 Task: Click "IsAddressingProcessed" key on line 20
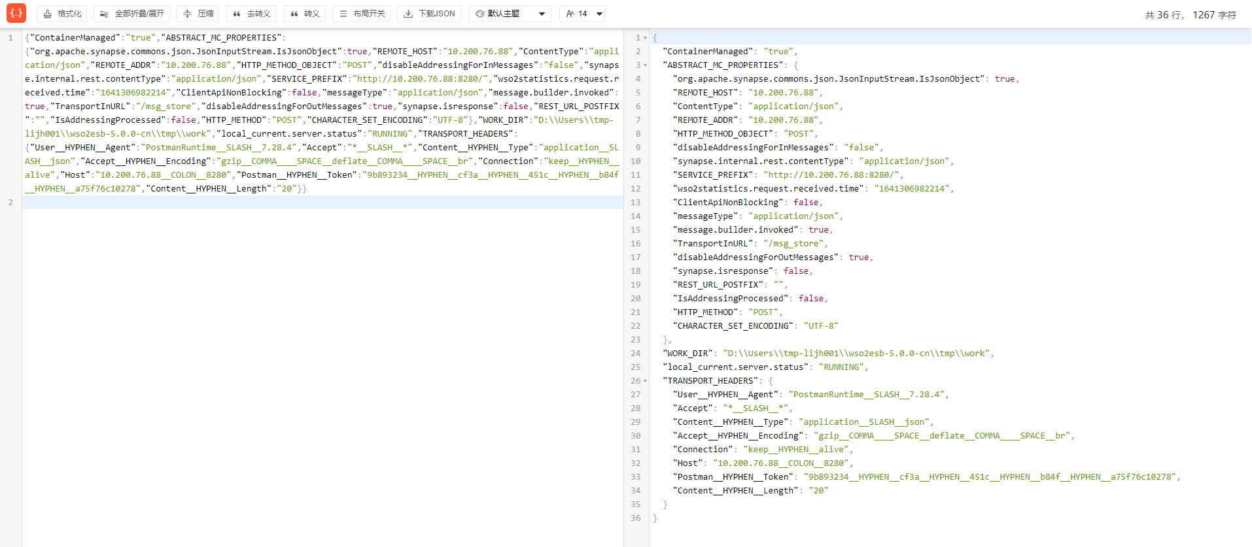[x=731, y=299]
